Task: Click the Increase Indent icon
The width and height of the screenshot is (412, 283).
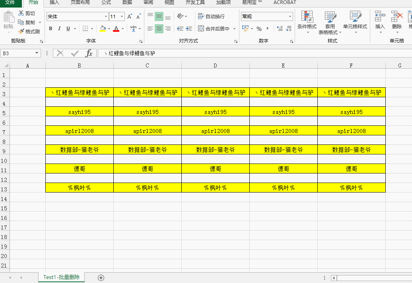Action: [x=189, y=29]
